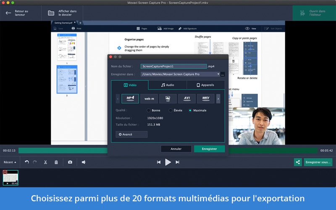Click the 1920x1080 resolution value

(155, 118)
